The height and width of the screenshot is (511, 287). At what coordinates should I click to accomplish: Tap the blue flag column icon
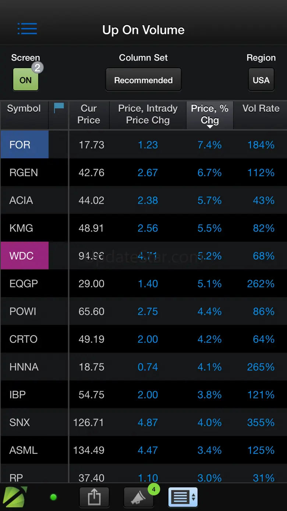coord(59,108)
